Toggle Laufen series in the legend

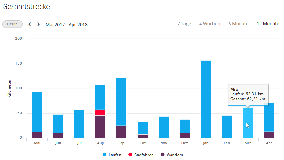[115, 155]
